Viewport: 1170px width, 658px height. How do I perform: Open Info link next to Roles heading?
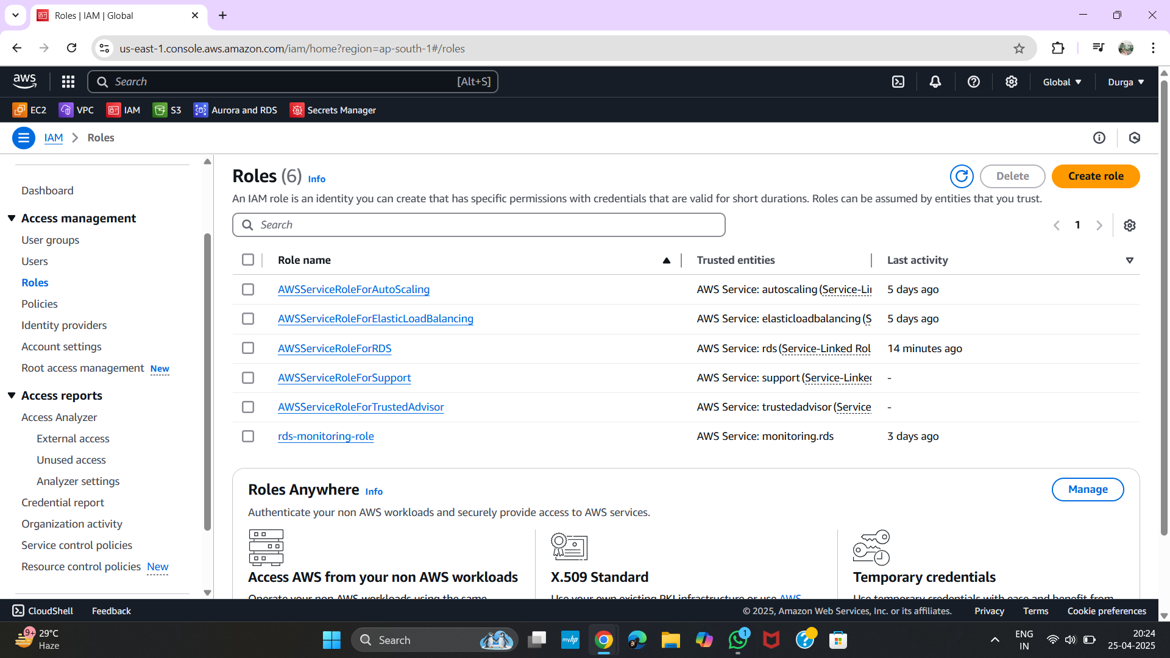[317, 179]
